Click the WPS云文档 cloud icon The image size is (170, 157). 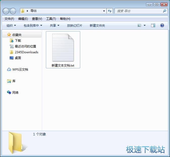click(9, 69)
